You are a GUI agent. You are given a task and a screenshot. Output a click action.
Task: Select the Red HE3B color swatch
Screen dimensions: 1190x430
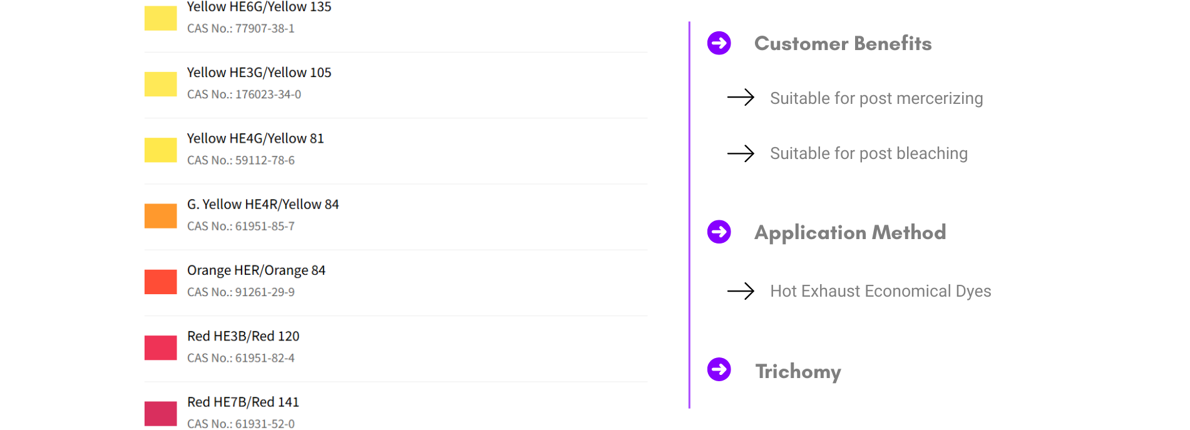(161, 348)
